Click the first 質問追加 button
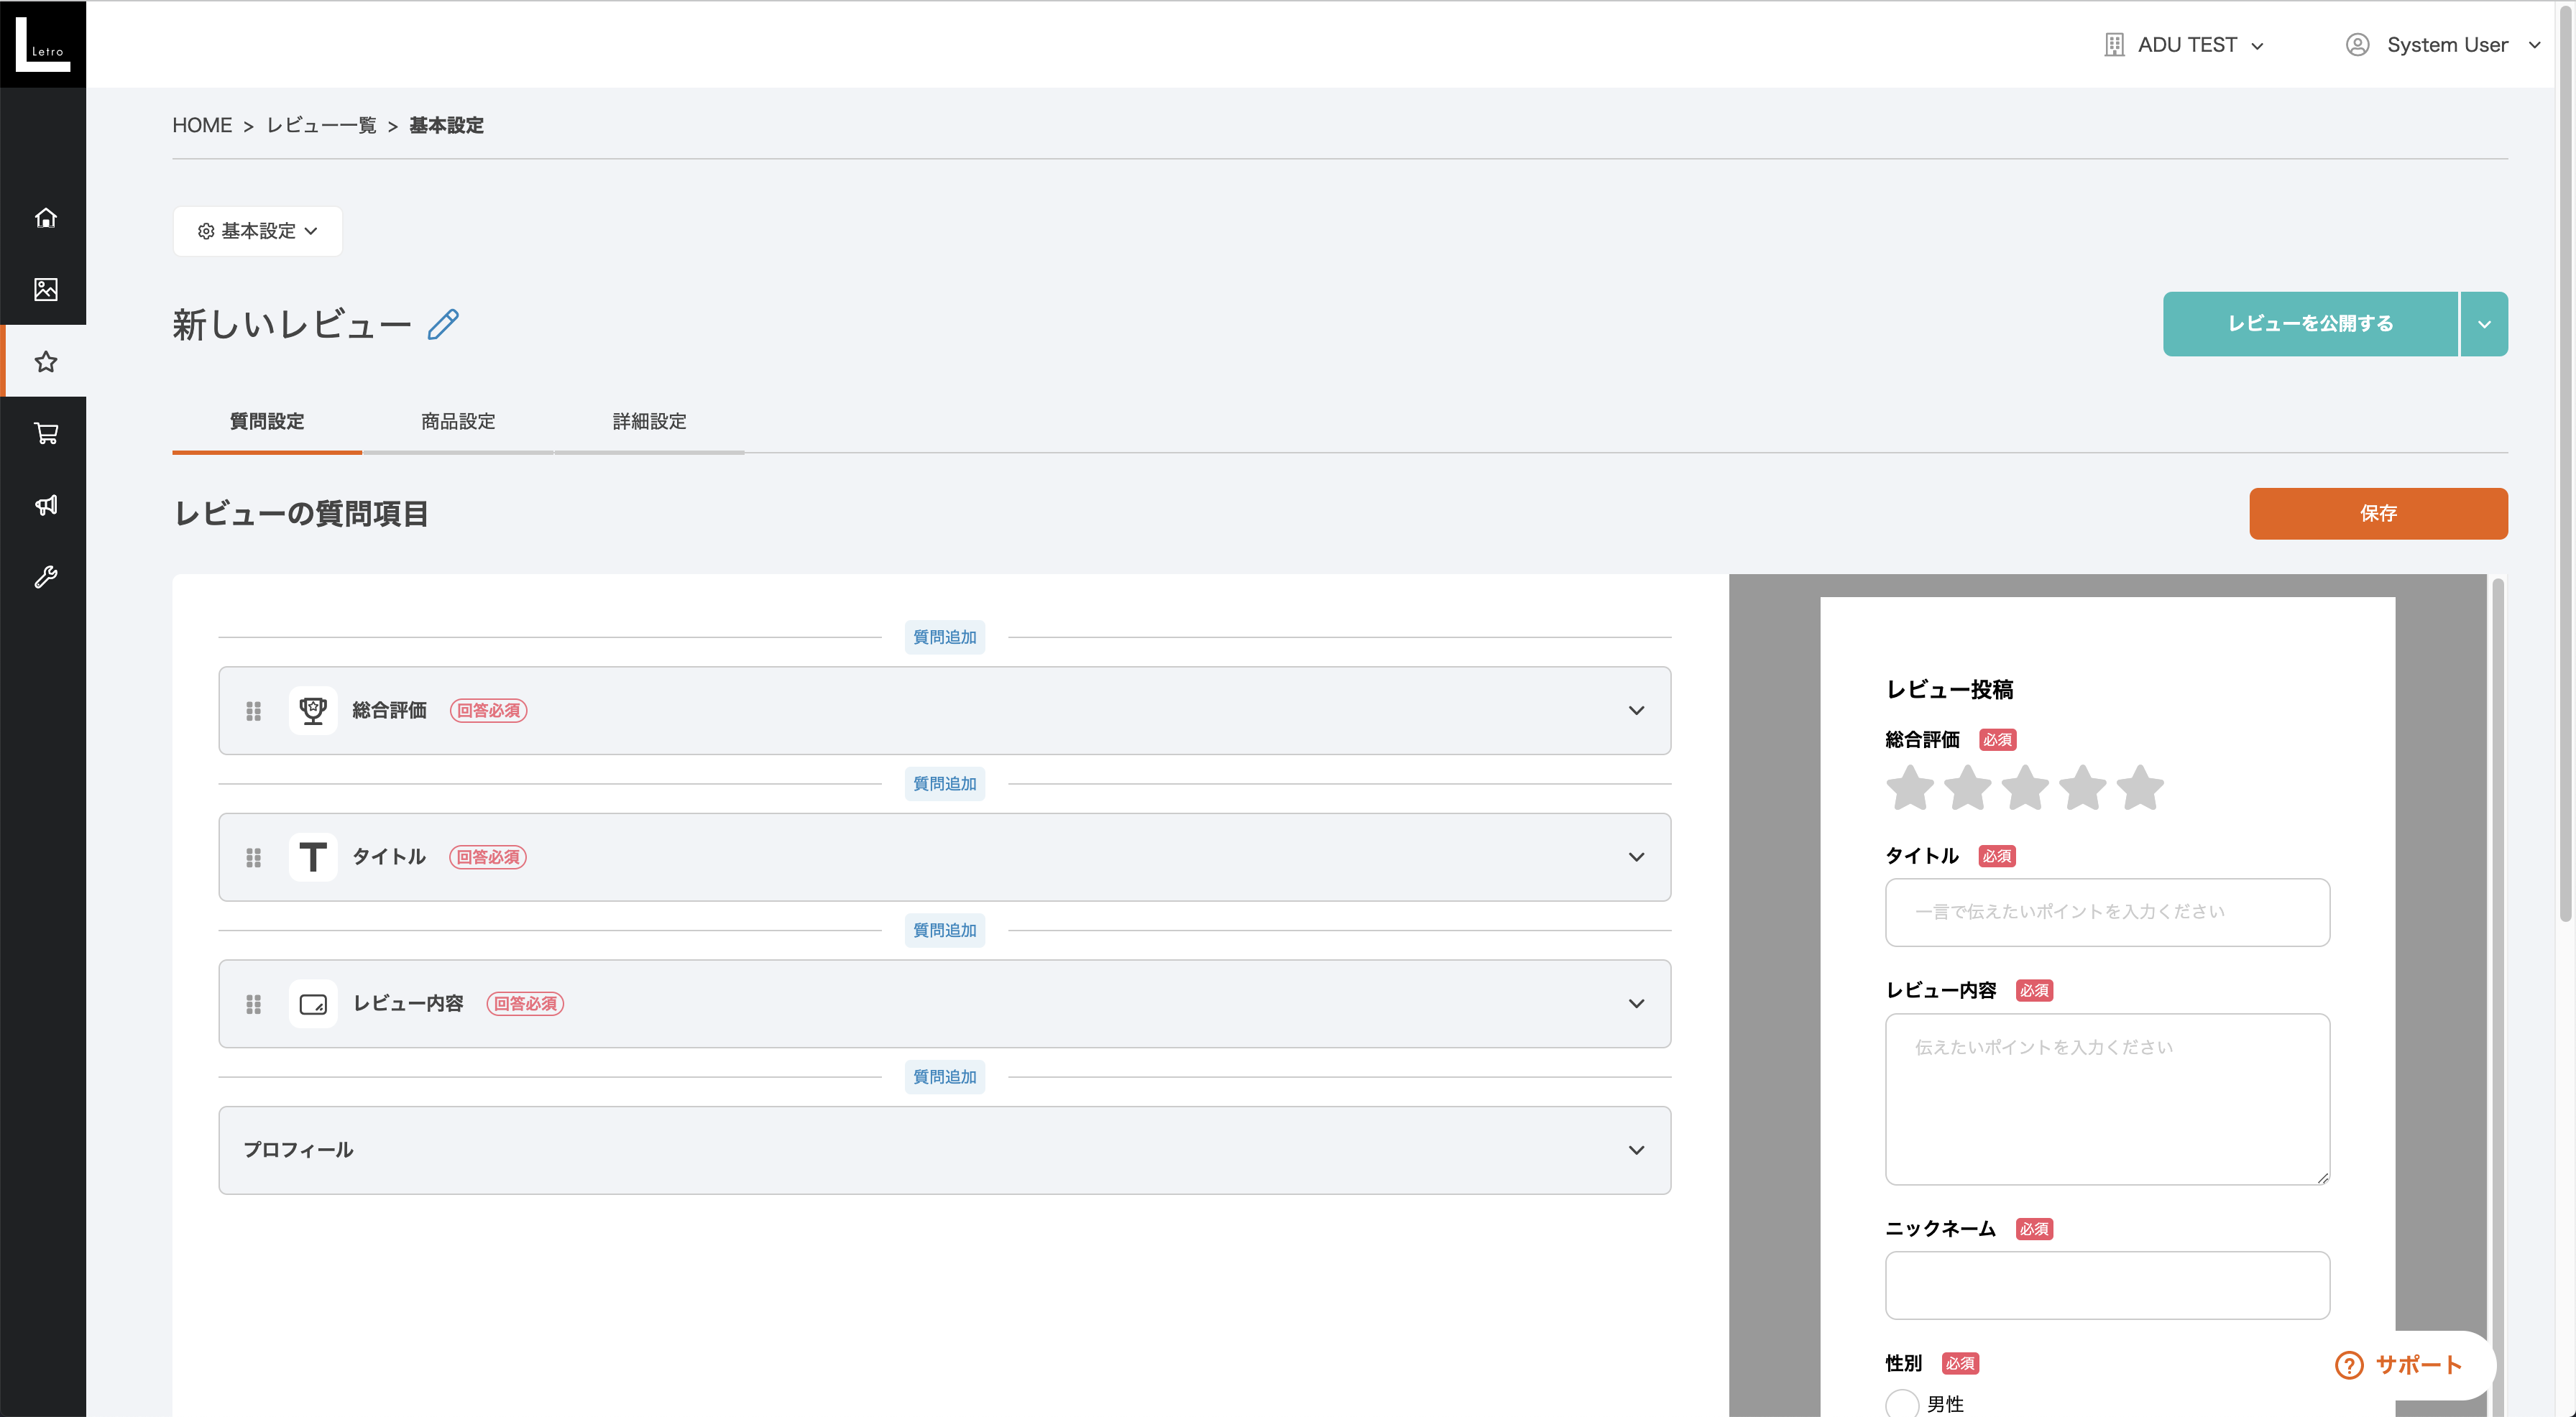 pyautogui.click(x=944, y=637)
